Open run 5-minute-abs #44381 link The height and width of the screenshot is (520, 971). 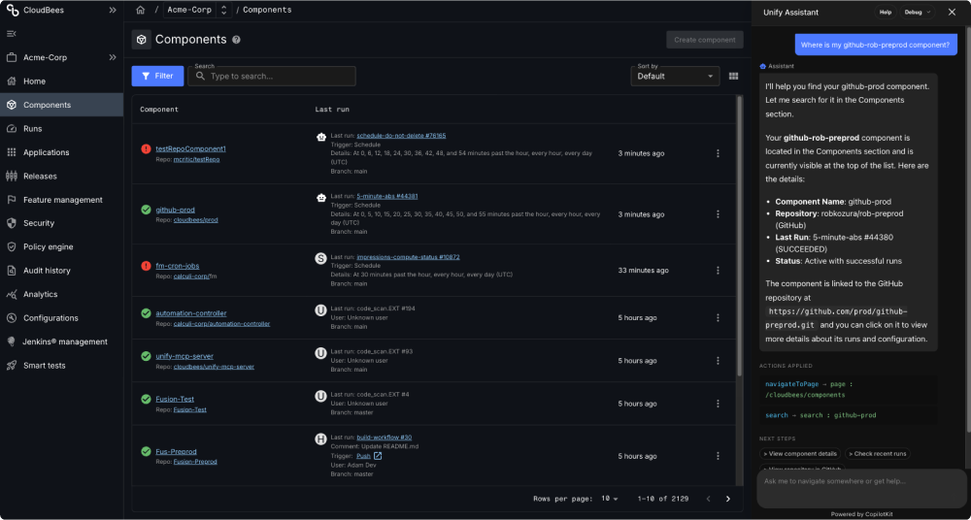point(387,196)
